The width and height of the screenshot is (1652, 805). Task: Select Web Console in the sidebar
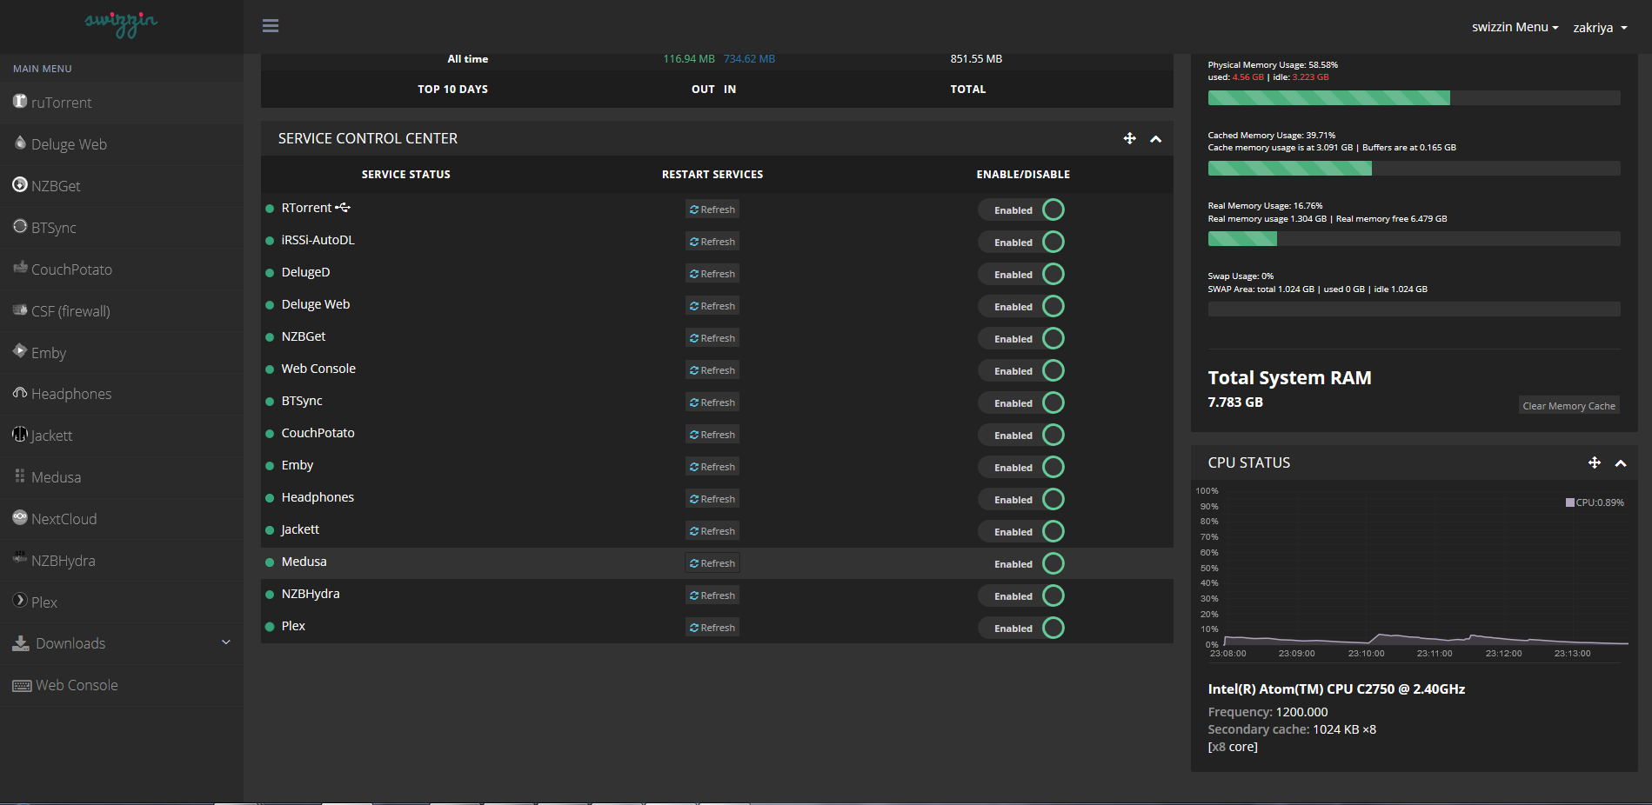click(x=77, y=685)
